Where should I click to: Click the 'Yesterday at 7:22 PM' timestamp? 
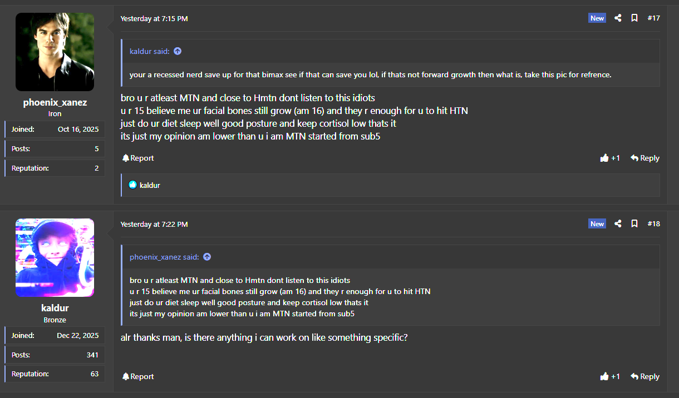[154, 225]
